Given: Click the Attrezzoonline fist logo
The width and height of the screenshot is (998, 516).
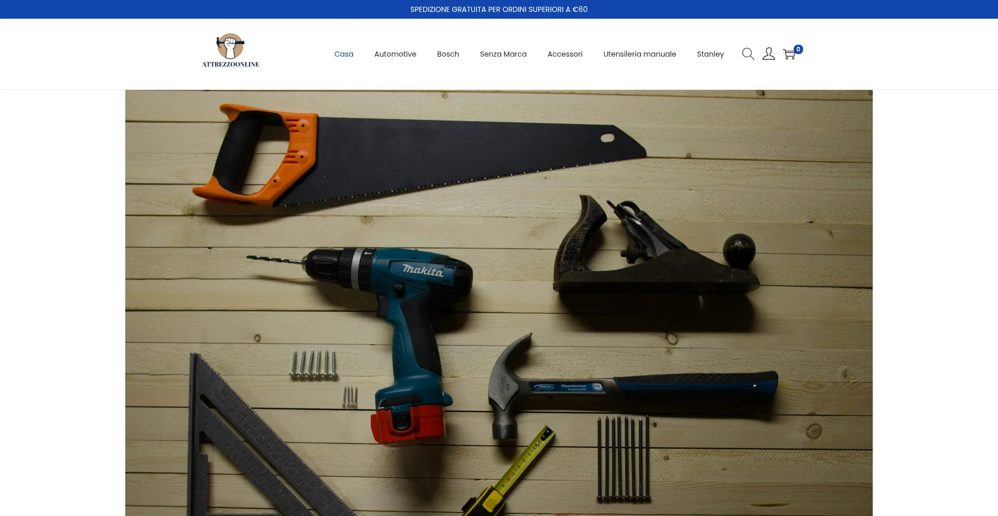Looking at the screenshot, I should (x=230, y=46).
